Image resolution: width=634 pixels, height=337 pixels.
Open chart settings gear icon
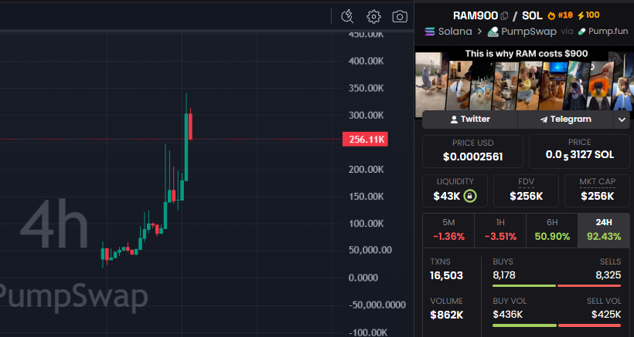click(x=373, y=16)
